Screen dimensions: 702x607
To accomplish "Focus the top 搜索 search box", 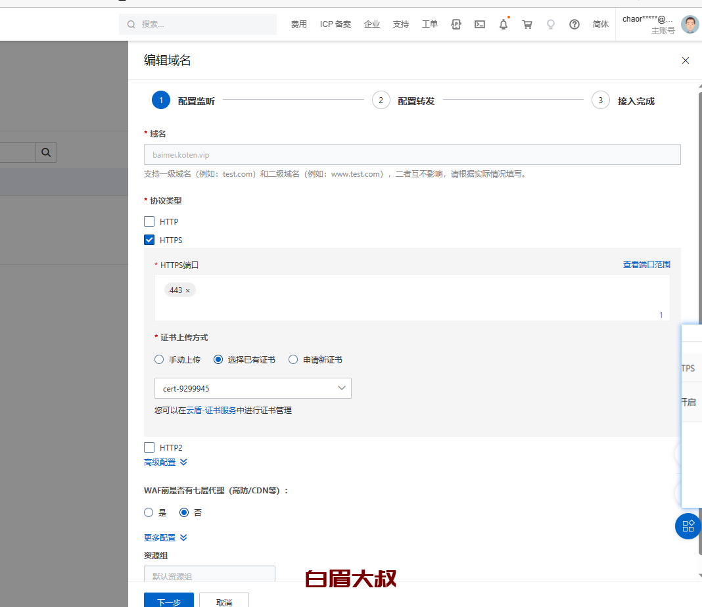I will (x=198, y=24).
